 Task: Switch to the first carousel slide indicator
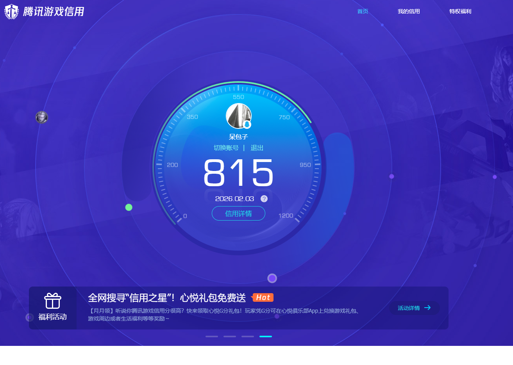pyautogui.click(x=212, y=336)
